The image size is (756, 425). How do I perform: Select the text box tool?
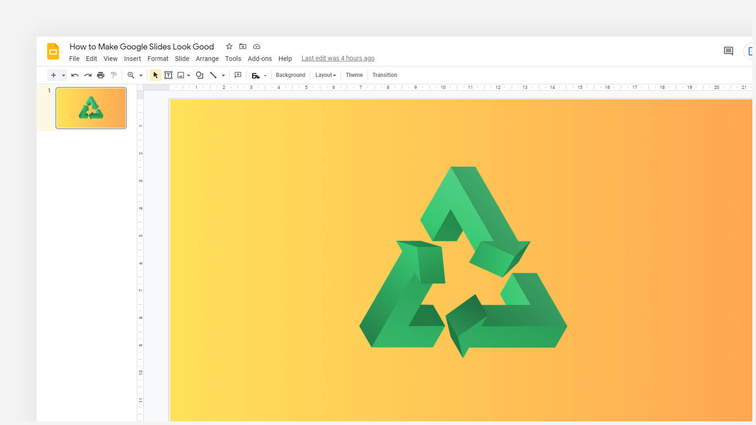click(168, 75)
